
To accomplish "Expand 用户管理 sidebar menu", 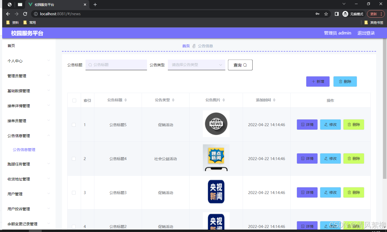I will [29, 194].
